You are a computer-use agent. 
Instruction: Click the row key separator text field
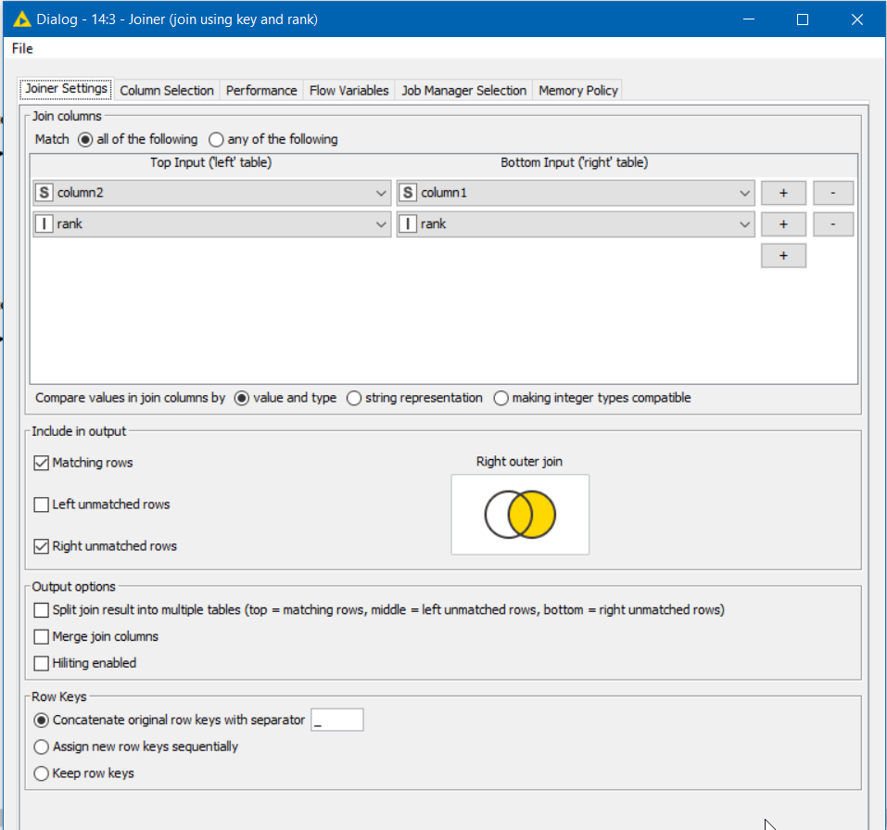(x=336, y=720)
